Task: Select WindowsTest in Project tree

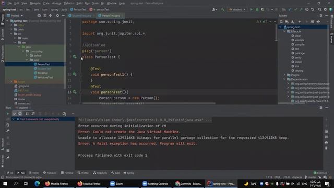Action: [45, 77]
